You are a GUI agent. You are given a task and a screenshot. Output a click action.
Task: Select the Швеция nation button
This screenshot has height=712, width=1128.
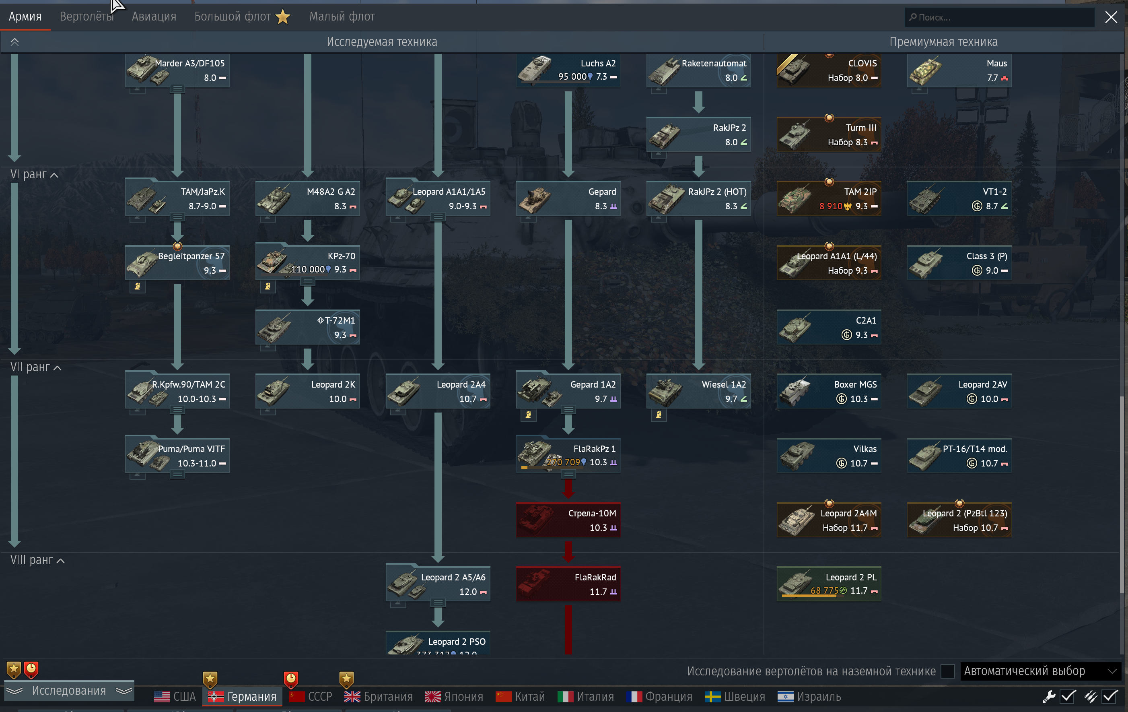735,697
